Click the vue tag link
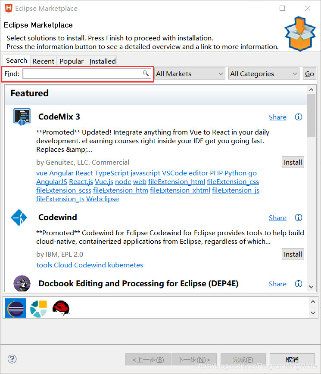Screen dimensions: 321x374 click(x=42, y=173)
